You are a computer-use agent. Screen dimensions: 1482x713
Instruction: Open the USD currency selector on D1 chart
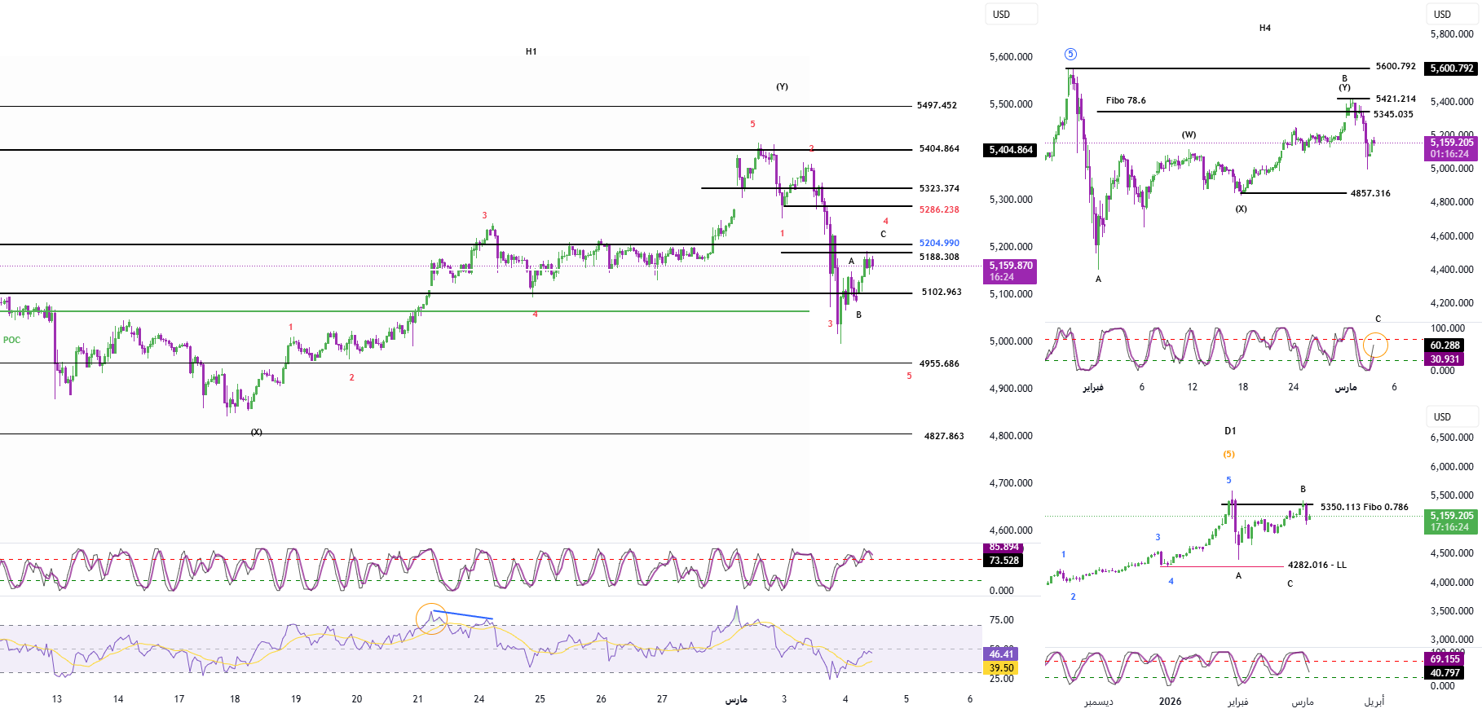(x=1451, y=417)
